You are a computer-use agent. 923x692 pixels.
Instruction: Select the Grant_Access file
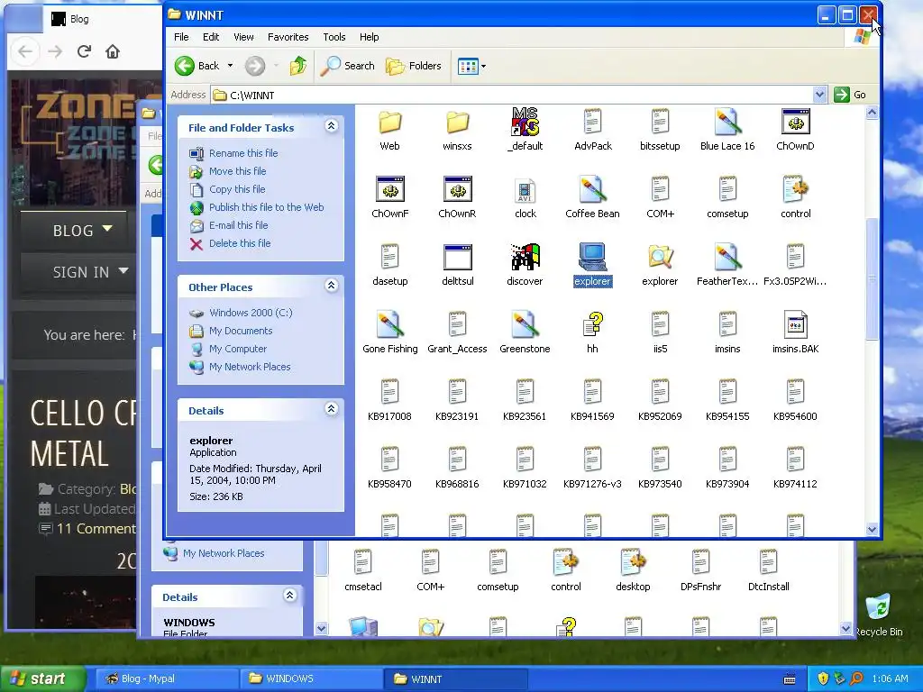pyautogui.click(x=457, y=332)
